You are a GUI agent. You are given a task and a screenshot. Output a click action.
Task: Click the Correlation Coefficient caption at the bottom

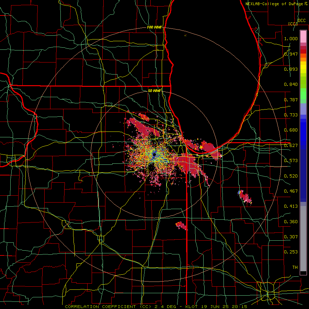pos(156,307)
